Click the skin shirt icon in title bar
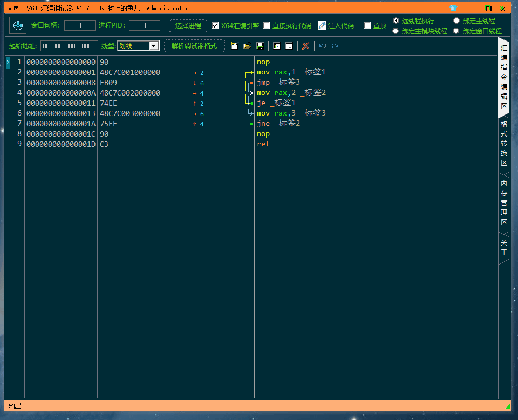The height and width of the screenshot is (420, 518). [453, 8]
